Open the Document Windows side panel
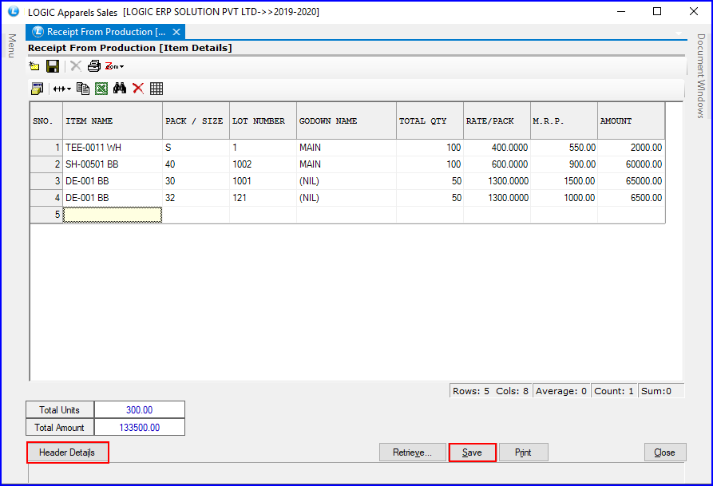 coord(701,76)
